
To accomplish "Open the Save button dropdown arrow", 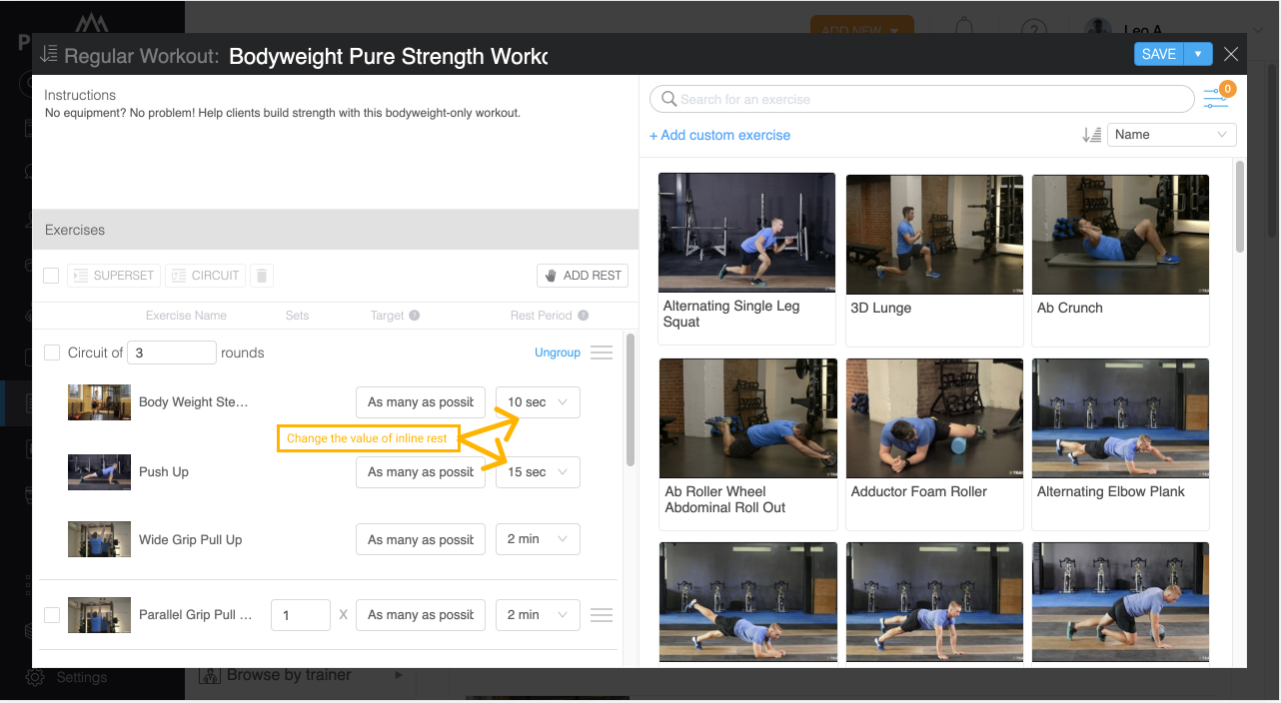I will [x=1198, y=54].
